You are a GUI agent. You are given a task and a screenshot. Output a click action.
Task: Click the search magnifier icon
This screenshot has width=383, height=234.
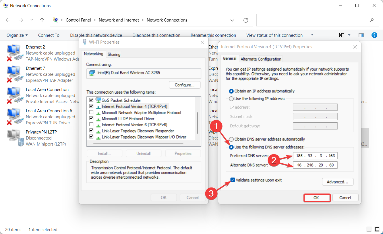coord(372,20)
